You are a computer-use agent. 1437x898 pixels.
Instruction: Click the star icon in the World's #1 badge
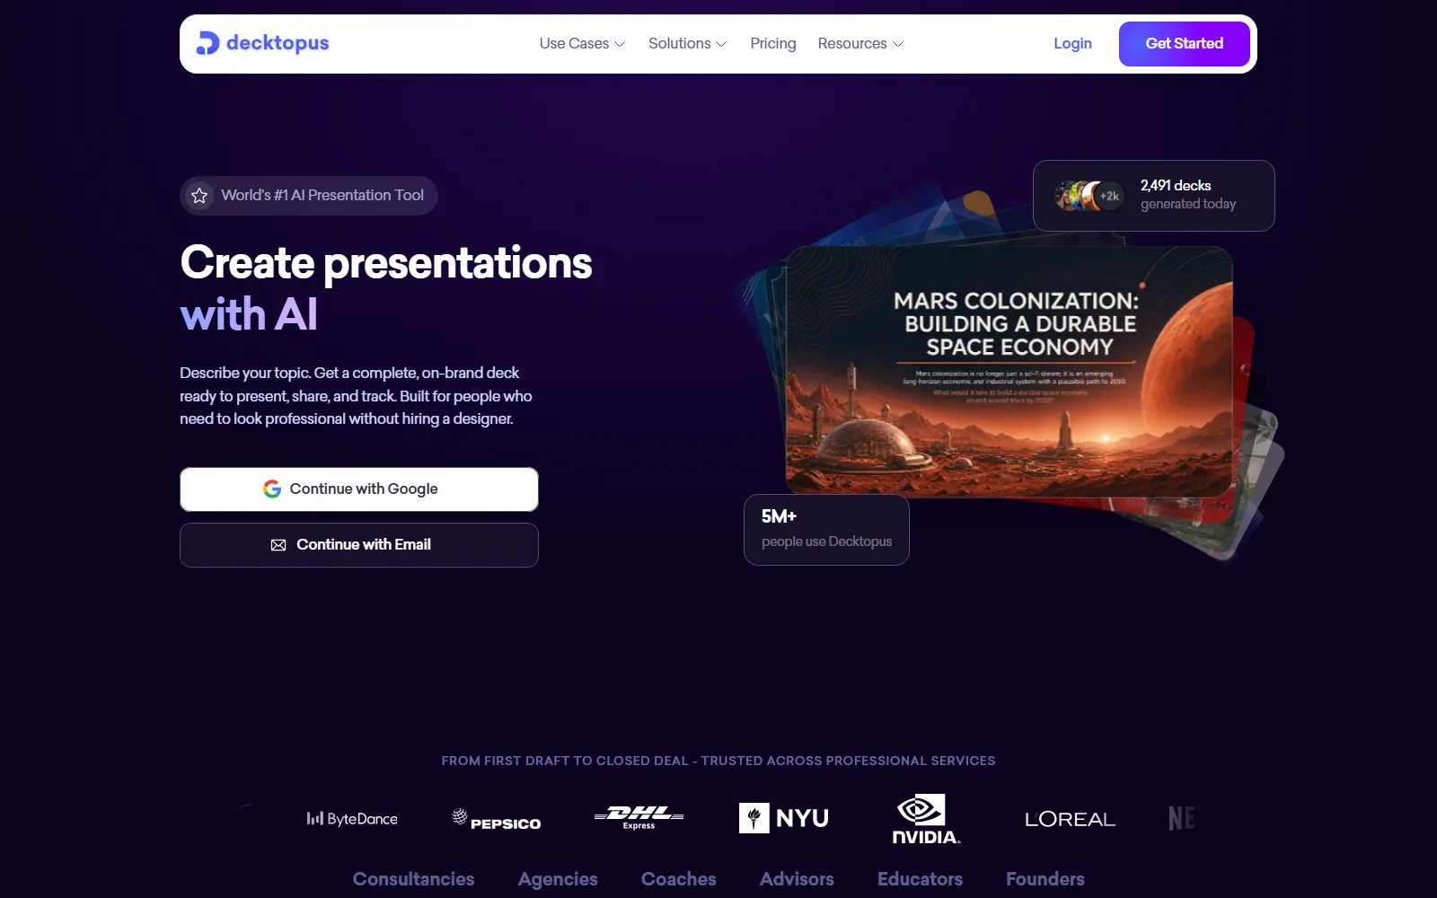point(199,196)
